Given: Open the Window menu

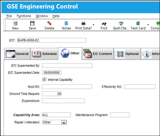Looking at the screenshot, I should [x=42, y=16].
